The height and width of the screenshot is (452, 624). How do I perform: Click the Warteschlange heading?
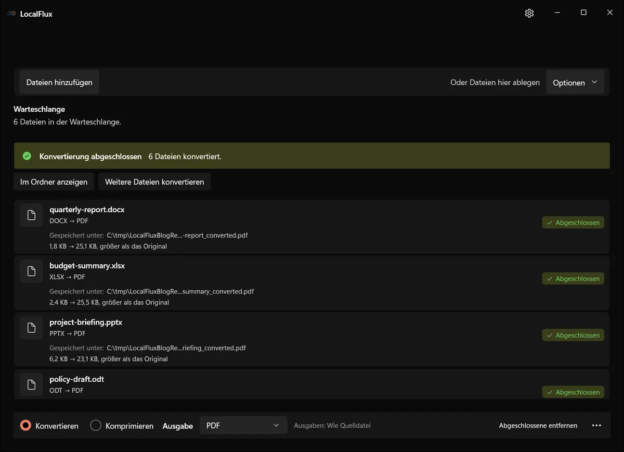pyautogui.click(x=39, y=109)
